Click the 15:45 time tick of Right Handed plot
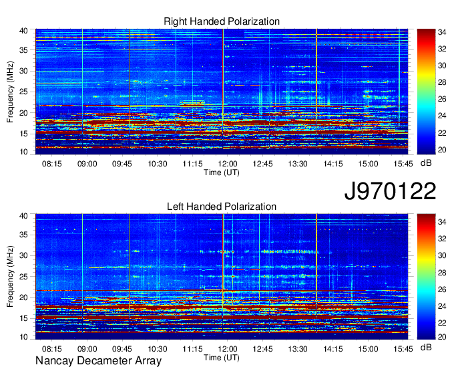Viewport: 454px width, 369px height. pos(403,164)
